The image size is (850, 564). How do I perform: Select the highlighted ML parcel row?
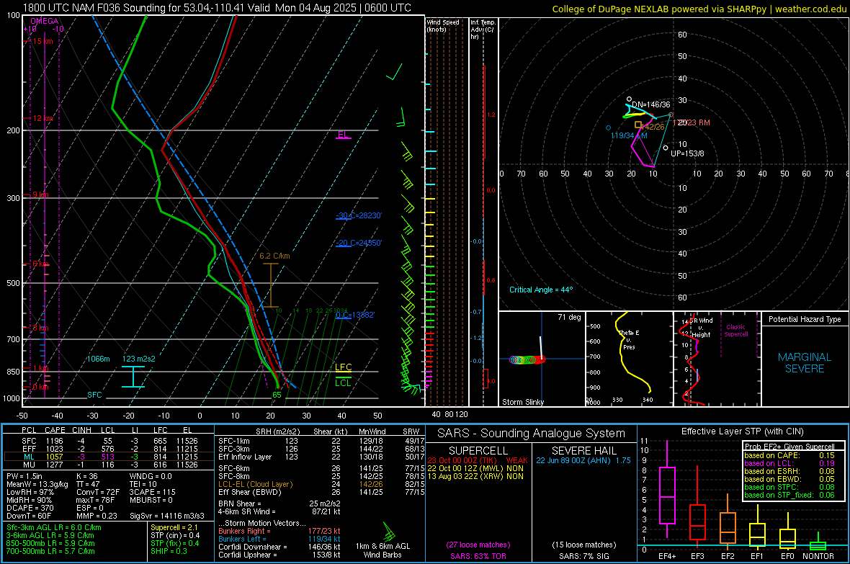coord(109,457)
